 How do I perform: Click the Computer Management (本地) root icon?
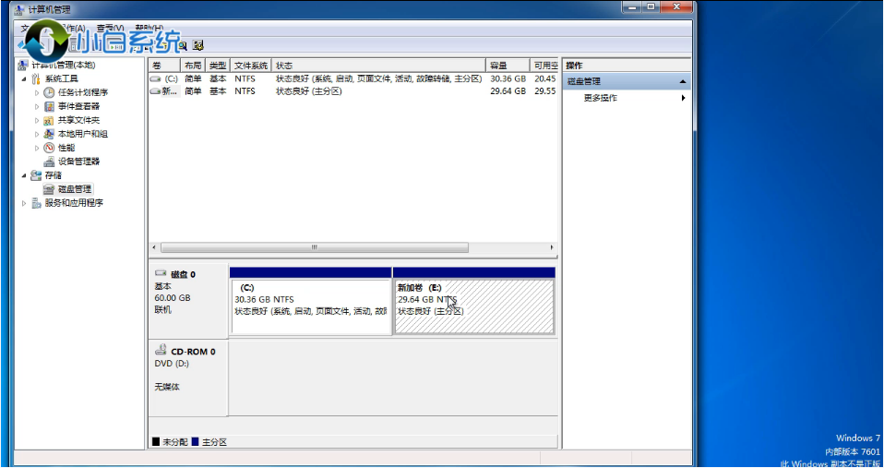point(23,65)
